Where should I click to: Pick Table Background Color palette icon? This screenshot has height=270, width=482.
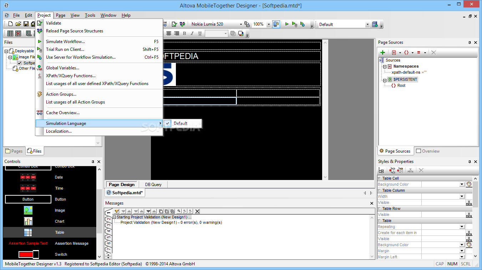pos(469,245)
